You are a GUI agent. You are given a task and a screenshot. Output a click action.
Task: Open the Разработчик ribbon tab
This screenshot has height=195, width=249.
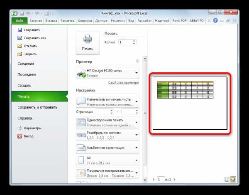click(x=144, y=21)
